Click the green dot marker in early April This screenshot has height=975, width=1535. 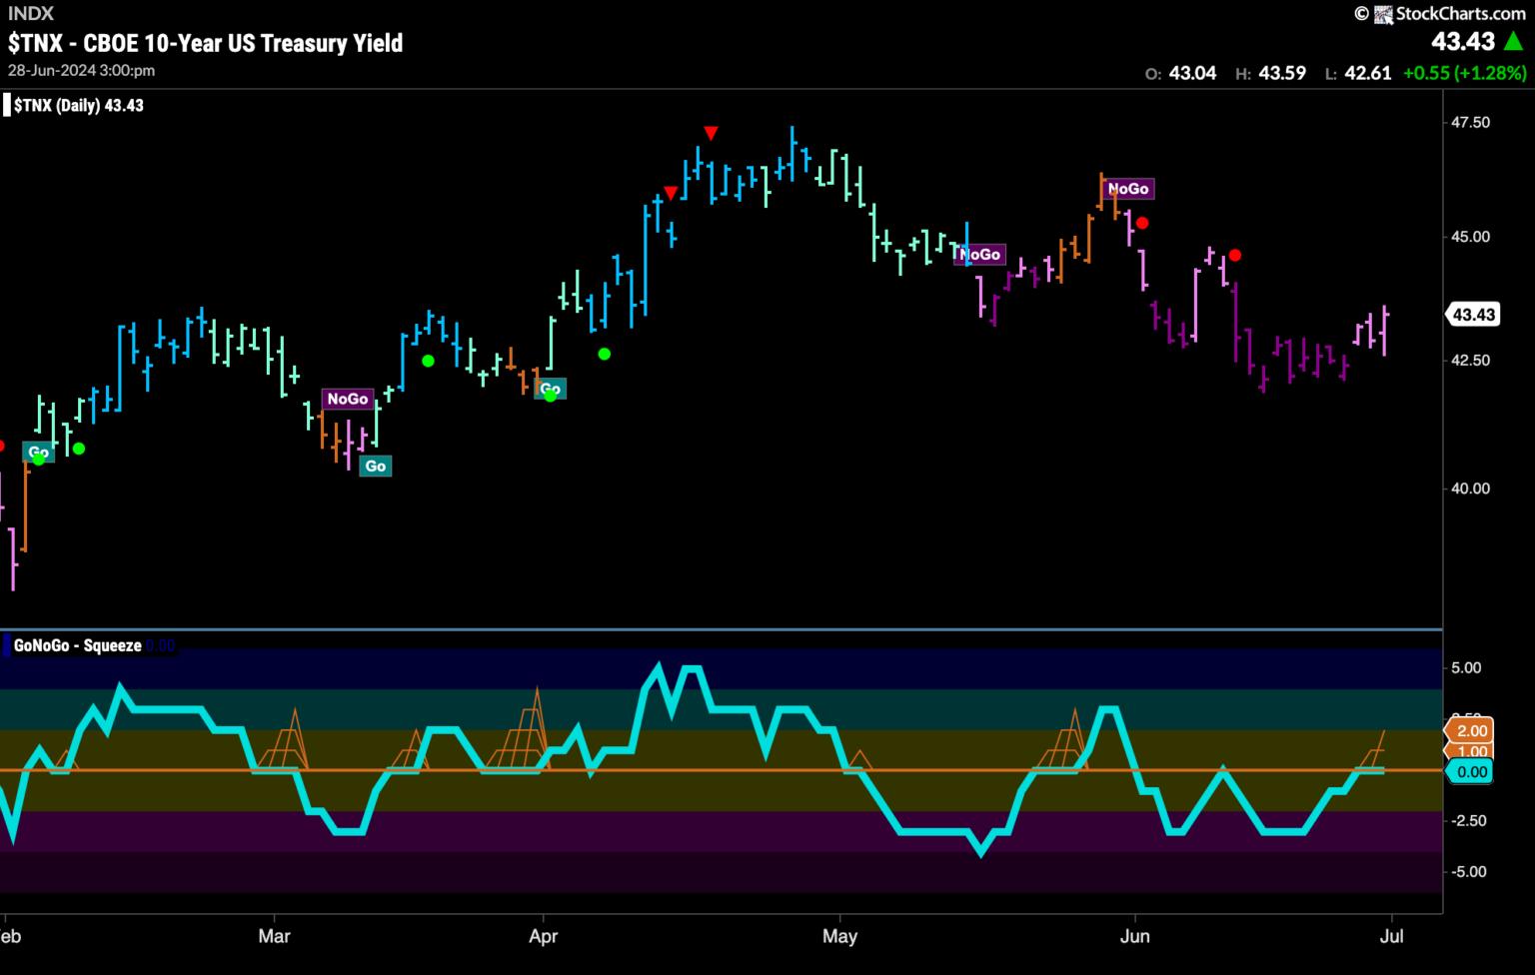(604, 354)
